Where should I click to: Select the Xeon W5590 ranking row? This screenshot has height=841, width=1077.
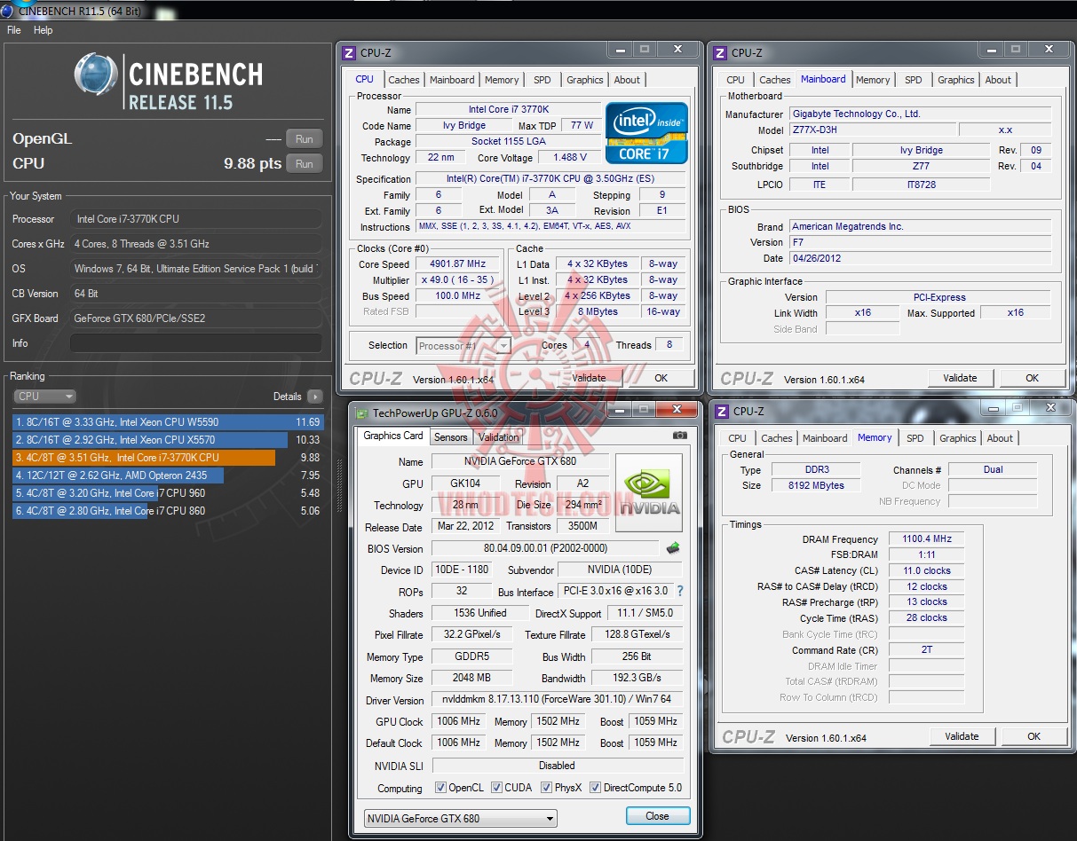pyautogui.click(x=168, y=422)
